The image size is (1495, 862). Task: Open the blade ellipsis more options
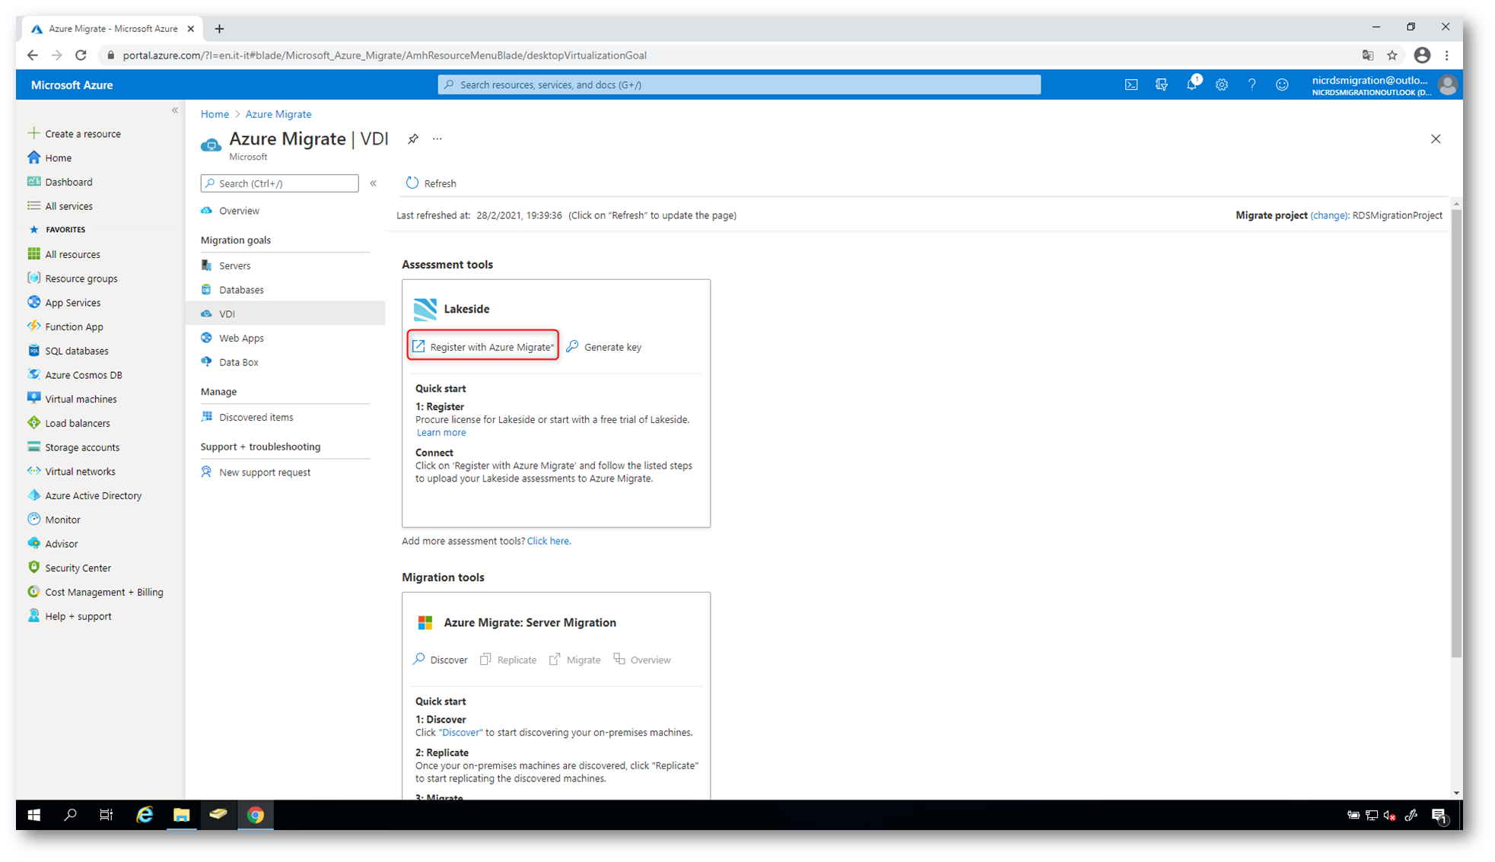[437, 138]
